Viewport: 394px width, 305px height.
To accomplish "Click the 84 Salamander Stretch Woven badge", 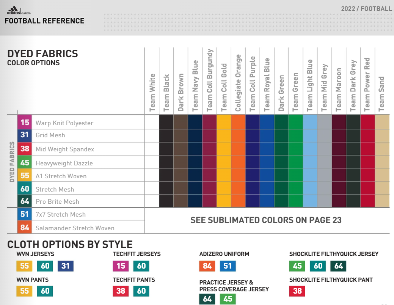I will 24,228.
